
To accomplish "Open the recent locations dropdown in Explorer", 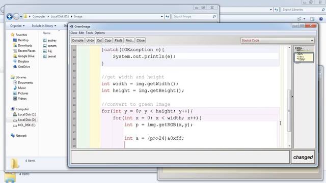I will (21, 16).
